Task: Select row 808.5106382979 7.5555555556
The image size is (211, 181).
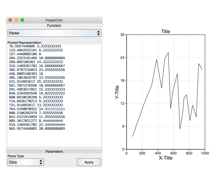Action: [x=36, y=113]
